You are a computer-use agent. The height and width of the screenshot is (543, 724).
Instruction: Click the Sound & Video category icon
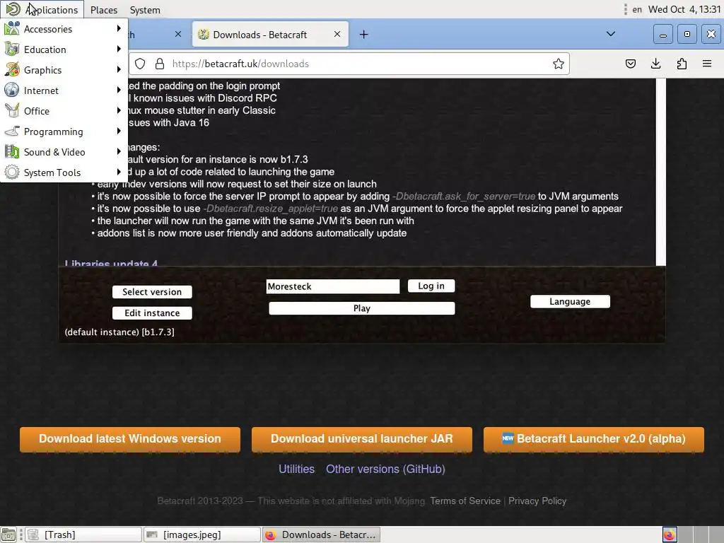[12, 151]
